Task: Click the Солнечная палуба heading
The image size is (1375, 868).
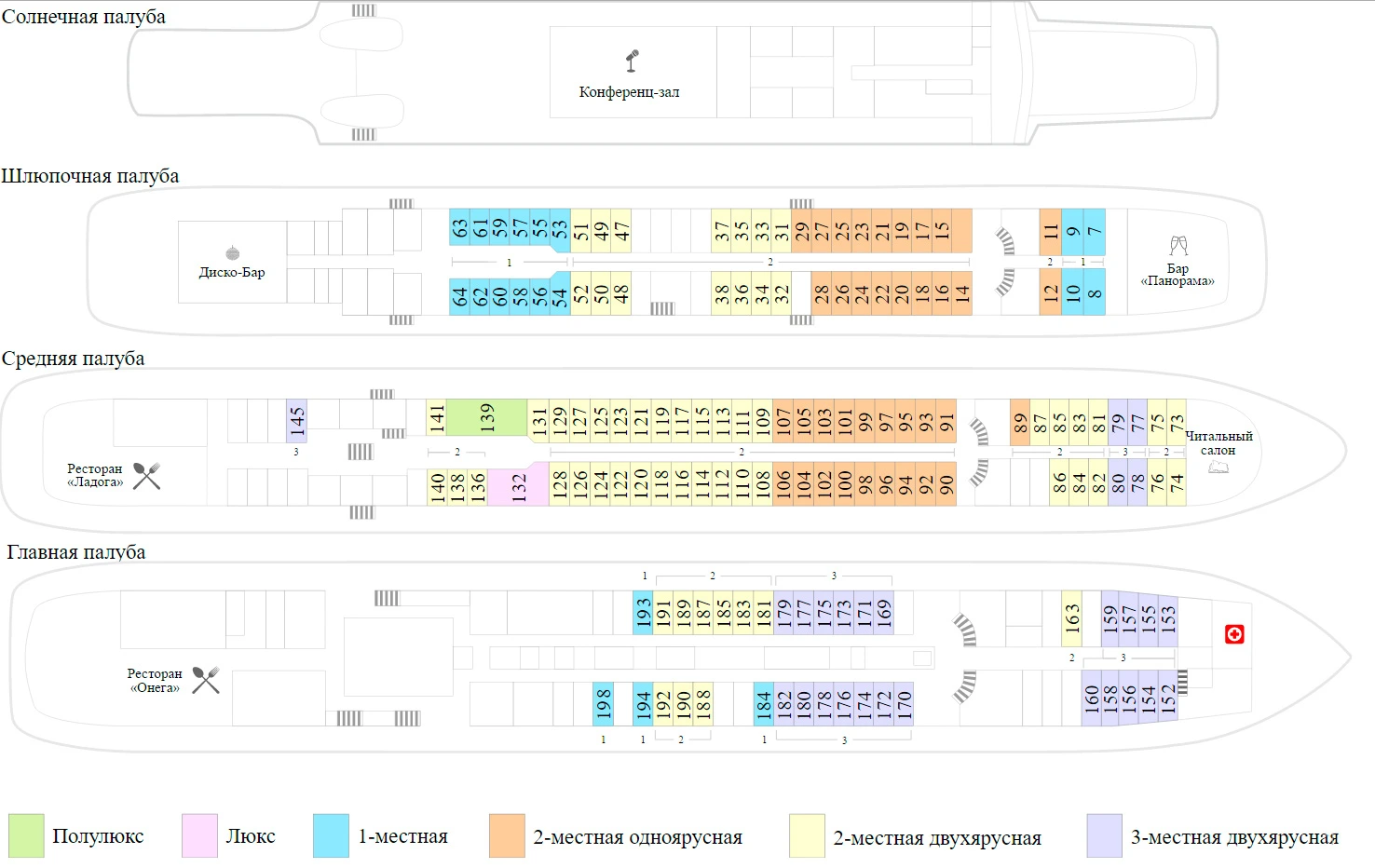Action: coord(83,17)
